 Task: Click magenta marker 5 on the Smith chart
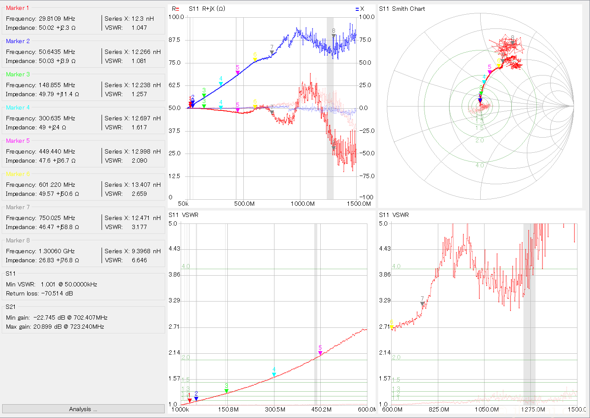490,72
